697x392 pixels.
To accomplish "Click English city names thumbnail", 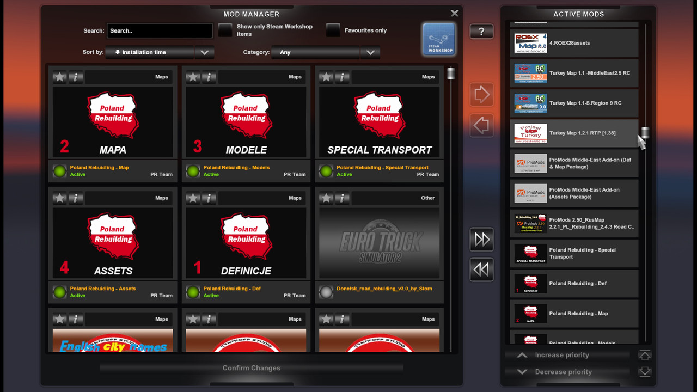I will [113, 340].
